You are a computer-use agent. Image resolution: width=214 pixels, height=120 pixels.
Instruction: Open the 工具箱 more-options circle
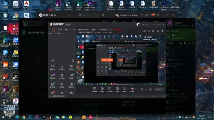[x=73, y=61]
